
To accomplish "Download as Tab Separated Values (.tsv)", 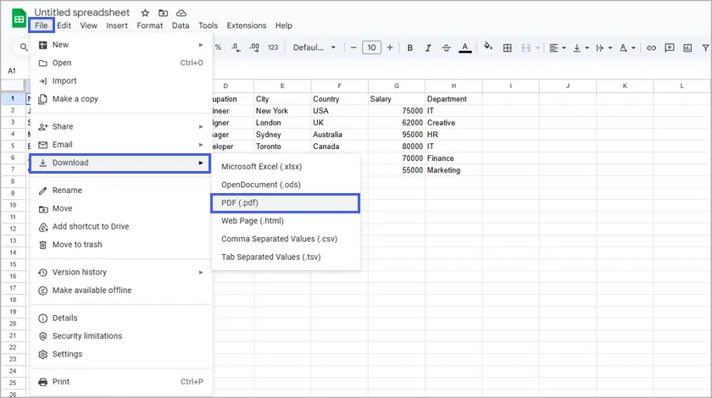I will coord(286,257).
